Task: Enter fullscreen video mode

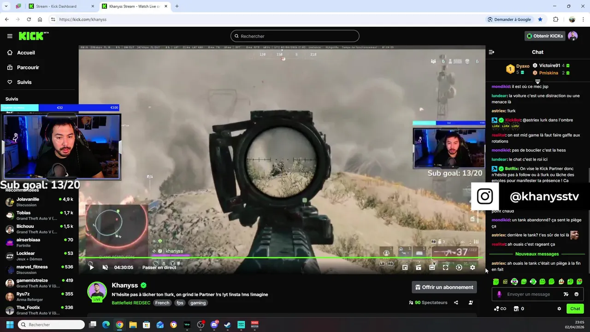Action: coord(445,267)
